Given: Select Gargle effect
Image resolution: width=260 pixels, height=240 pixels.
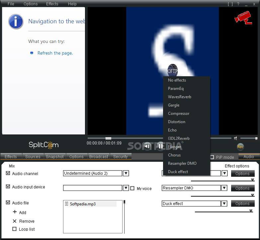Looking at the screenshot, I should click(187, 105).
